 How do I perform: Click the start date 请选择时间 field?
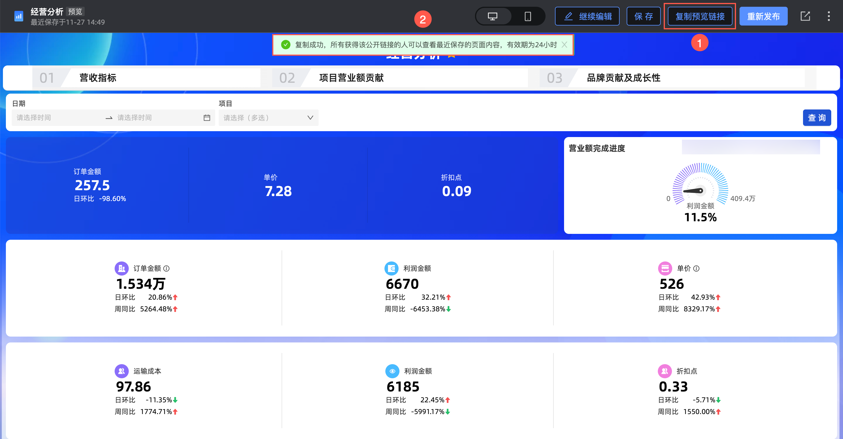pos(58,118)
